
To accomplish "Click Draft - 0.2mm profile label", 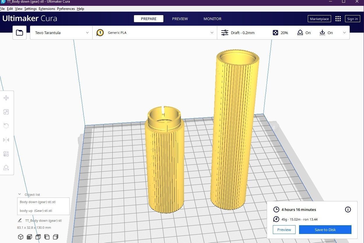I will coord(243,33).
